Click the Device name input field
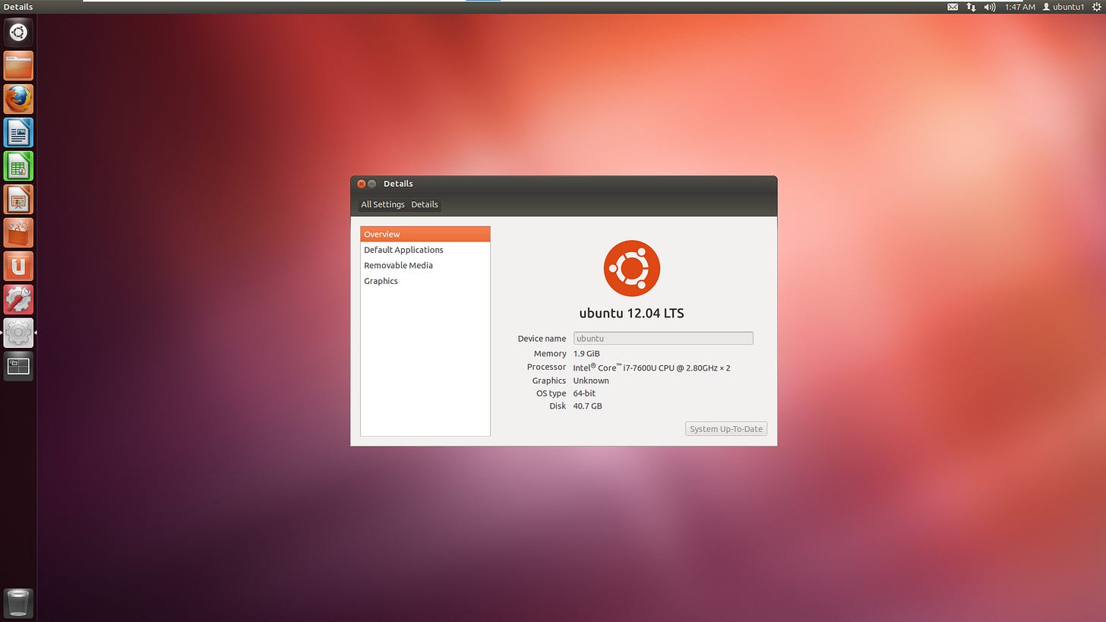Screen dimensions: 1106x622 coord(662,338)
